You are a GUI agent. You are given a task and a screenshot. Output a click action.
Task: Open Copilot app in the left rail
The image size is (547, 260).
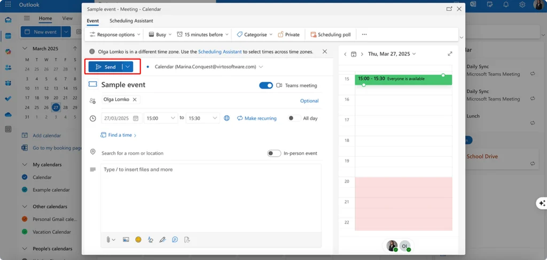(x=8, y=51)
